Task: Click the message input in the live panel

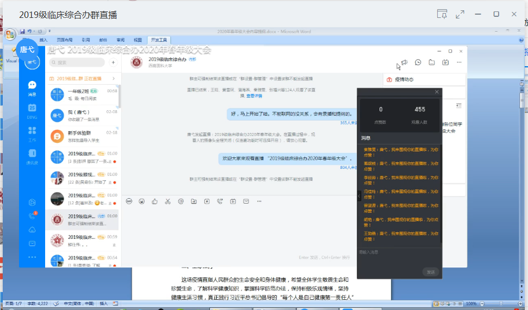Action: (399, 258)
